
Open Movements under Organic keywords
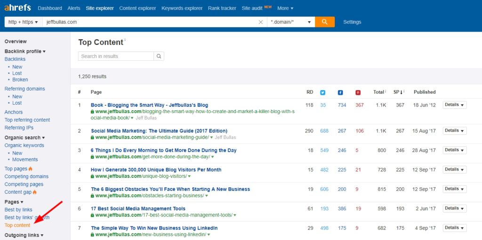point(25,159)
